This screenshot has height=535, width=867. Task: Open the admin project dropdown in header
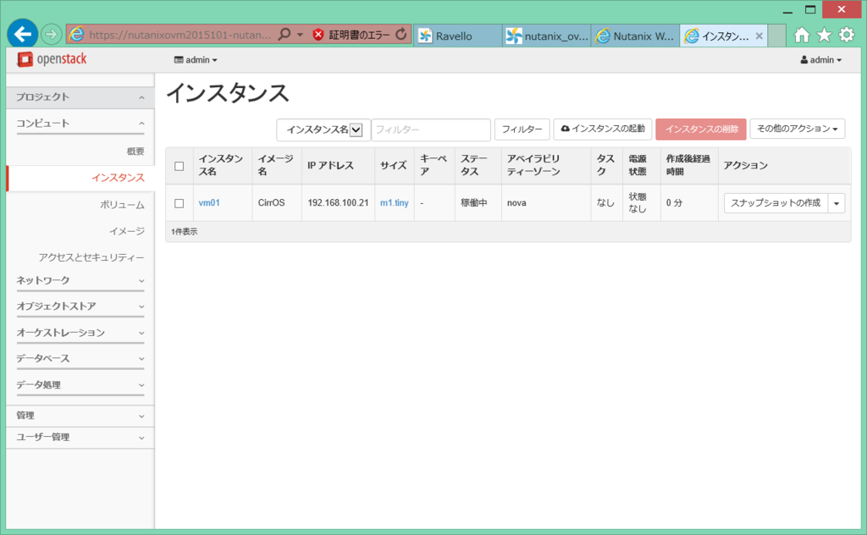click(196, 60)
